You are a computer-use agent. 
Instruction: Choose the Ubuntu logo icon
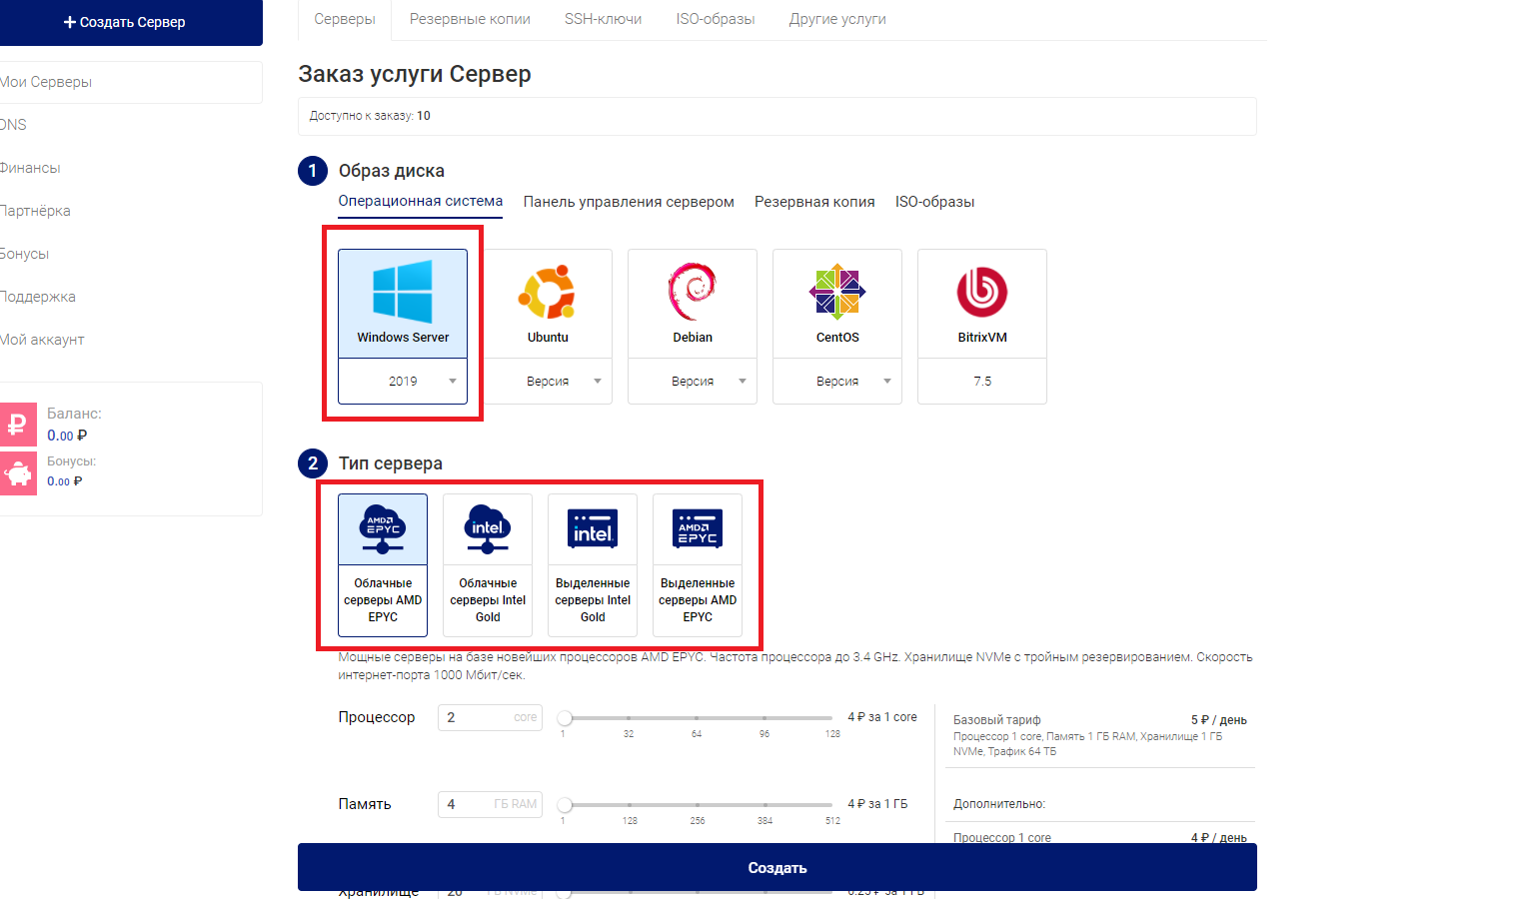click(x=548, y=292)
